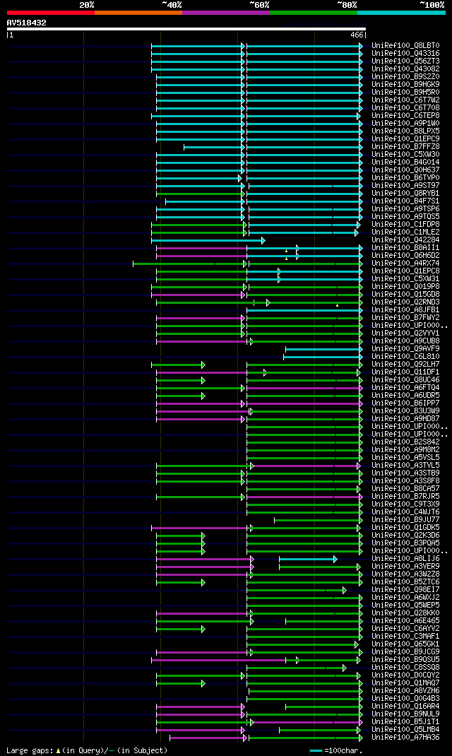Click the UniRef100_B9JU77 label

coord(405,520)
